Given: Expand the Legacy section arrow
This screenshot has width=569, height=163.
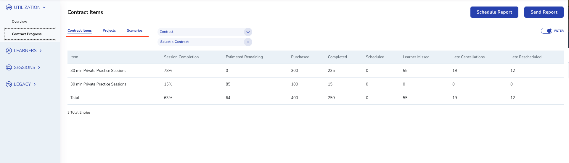Looking at the screenshot, I should [x=35, y=84].
